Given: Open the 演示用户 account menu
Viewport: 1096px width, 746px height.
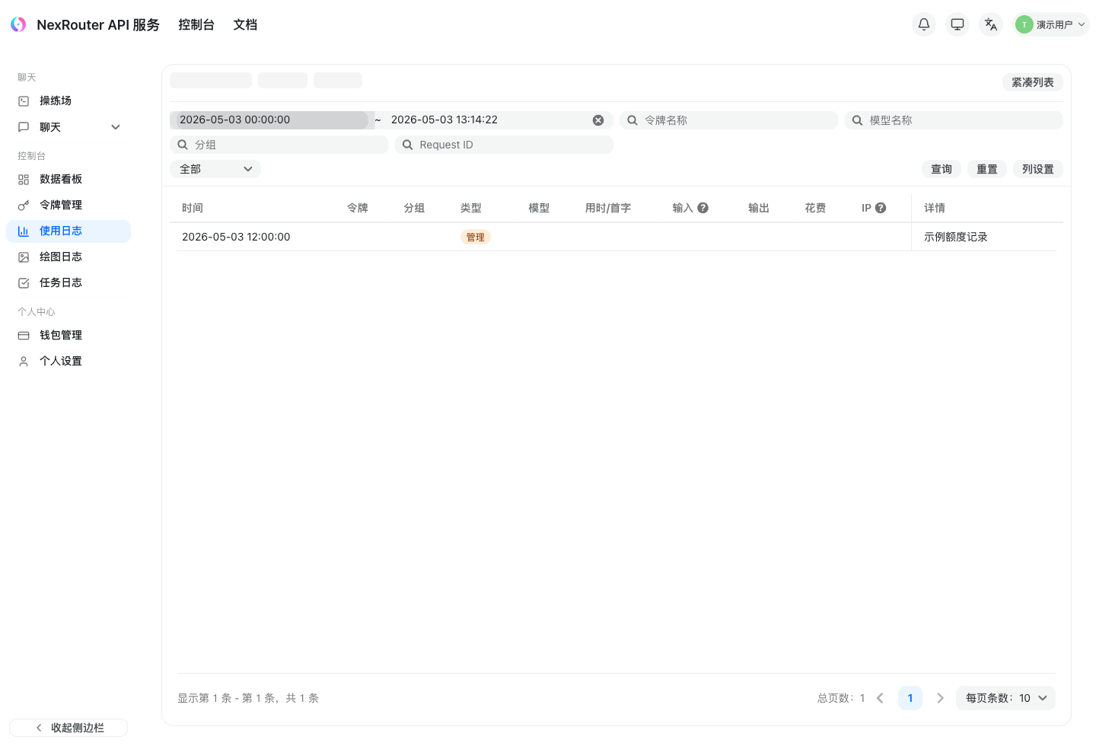Looking at the screenshot, I should pos(1051,24).
